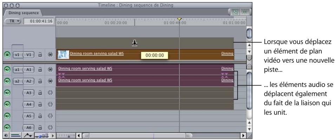The image size is (336, 140).
Task: Open the TR real-time pop-up menu
Action: (13, 21)
